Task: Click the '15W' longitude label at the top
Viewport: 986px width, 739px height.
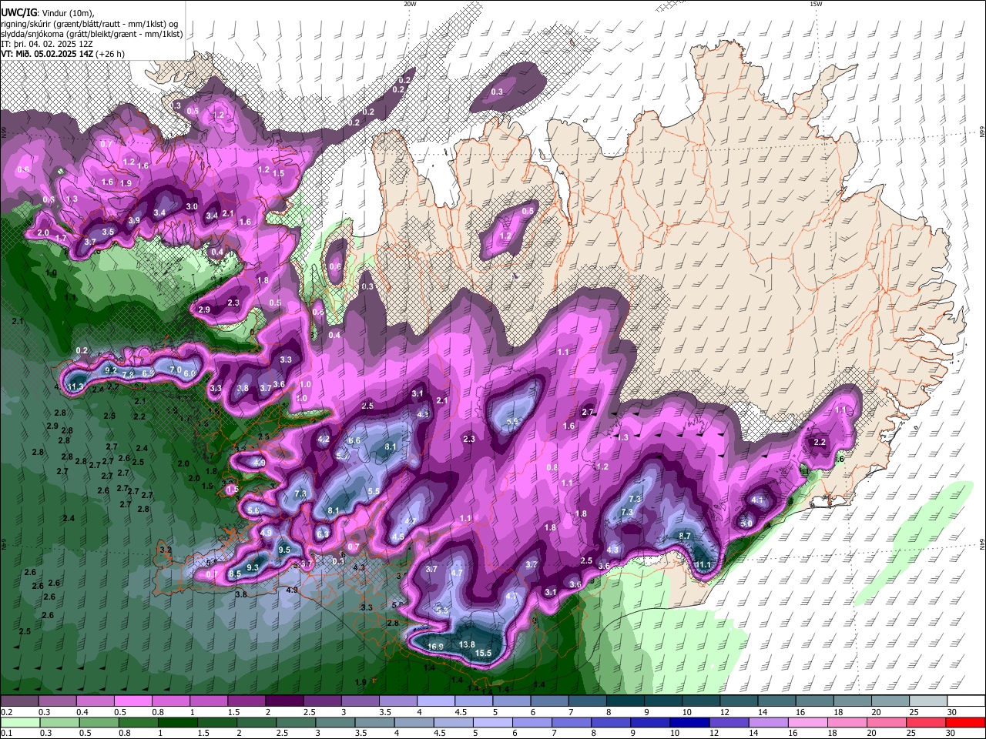Action: coord(816,4)
